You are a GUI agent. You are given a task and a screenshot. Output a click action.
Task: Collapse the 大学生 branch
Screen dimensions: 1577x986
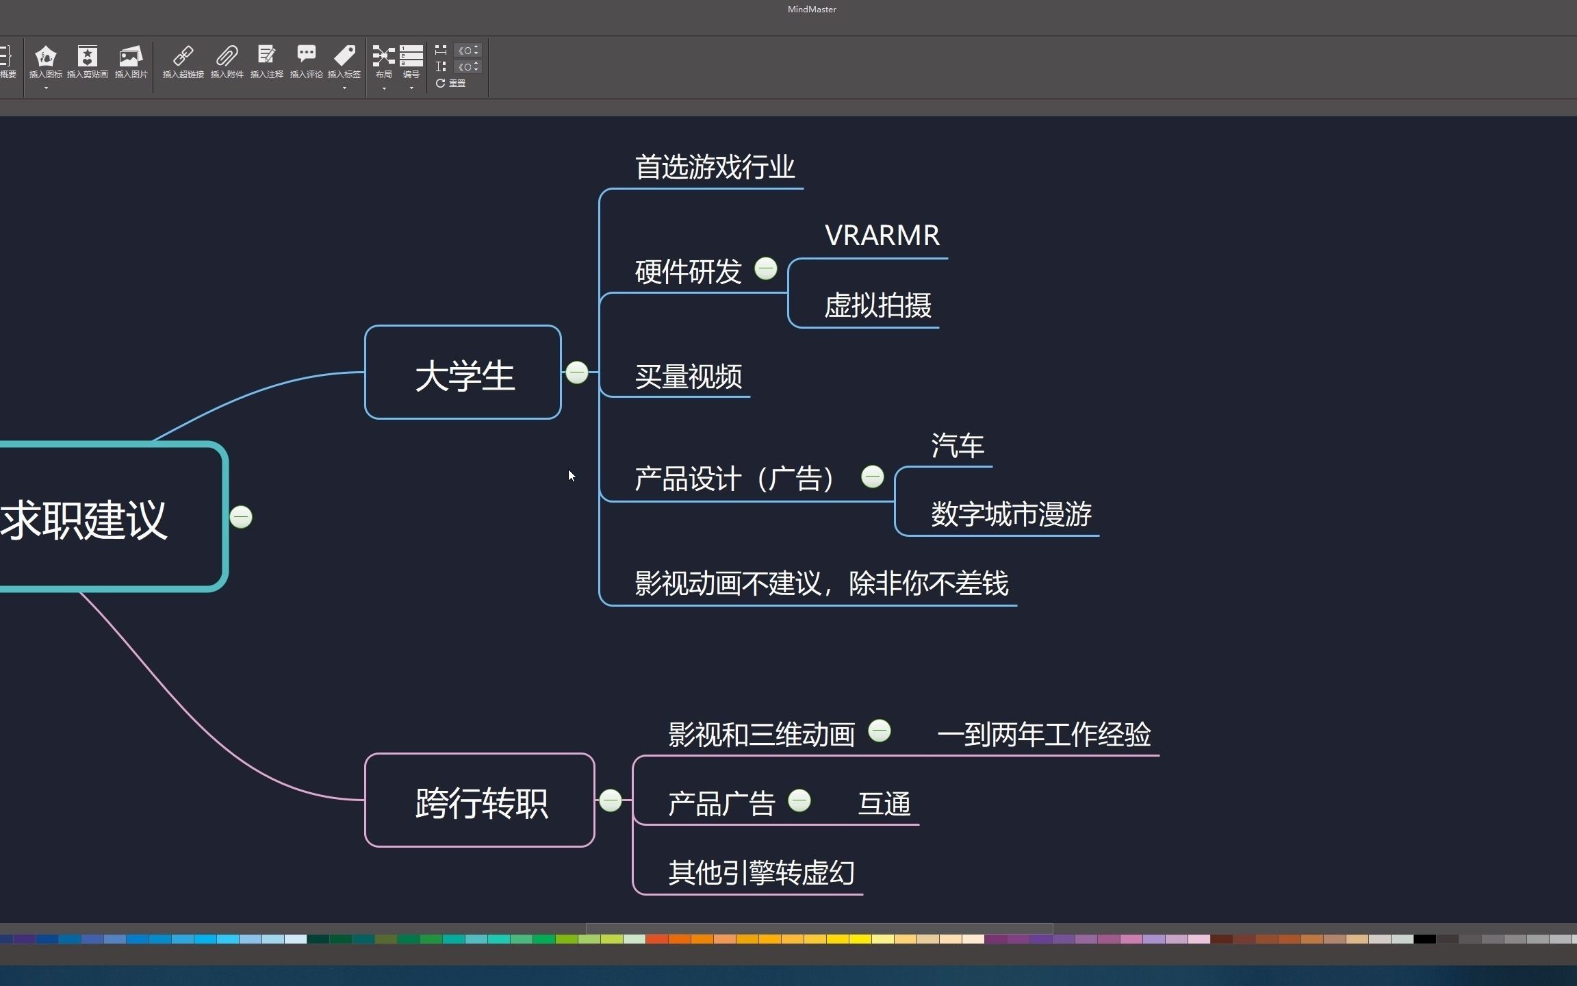click(577, 372)
